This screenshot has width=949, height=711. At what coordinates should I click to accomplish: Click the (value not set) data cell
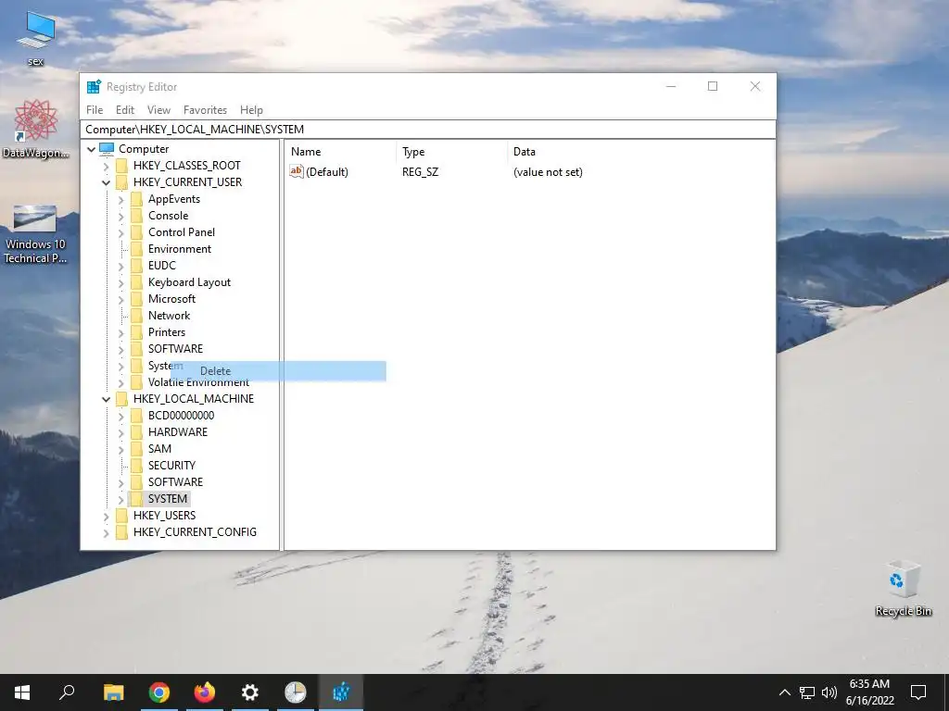[x=548, y=172]
